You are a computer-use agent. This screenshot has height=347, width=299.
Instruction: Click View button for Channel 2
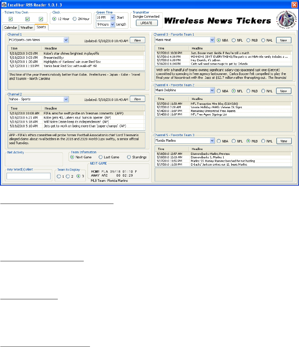pyautogui.click(x=137, y=99)
